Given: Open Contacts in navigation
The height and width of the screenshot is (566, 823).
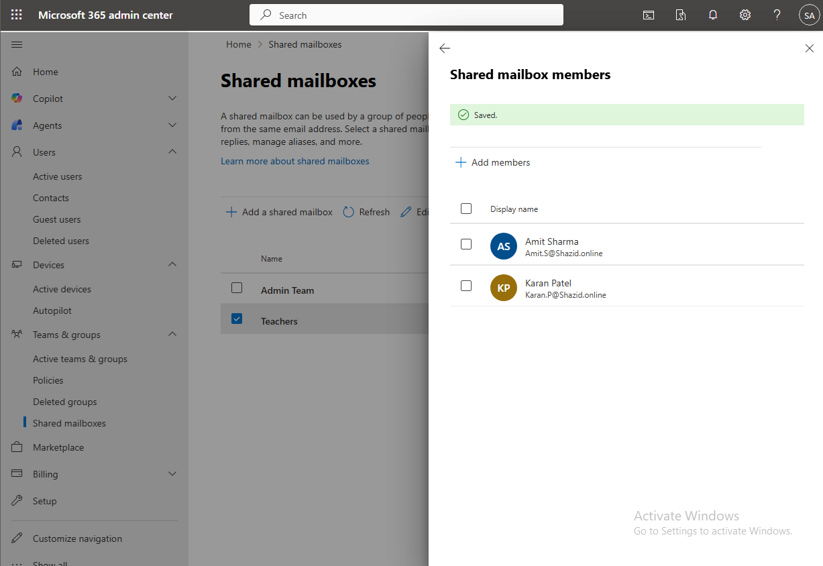Looking at the screenshot, I should point(51,198).
